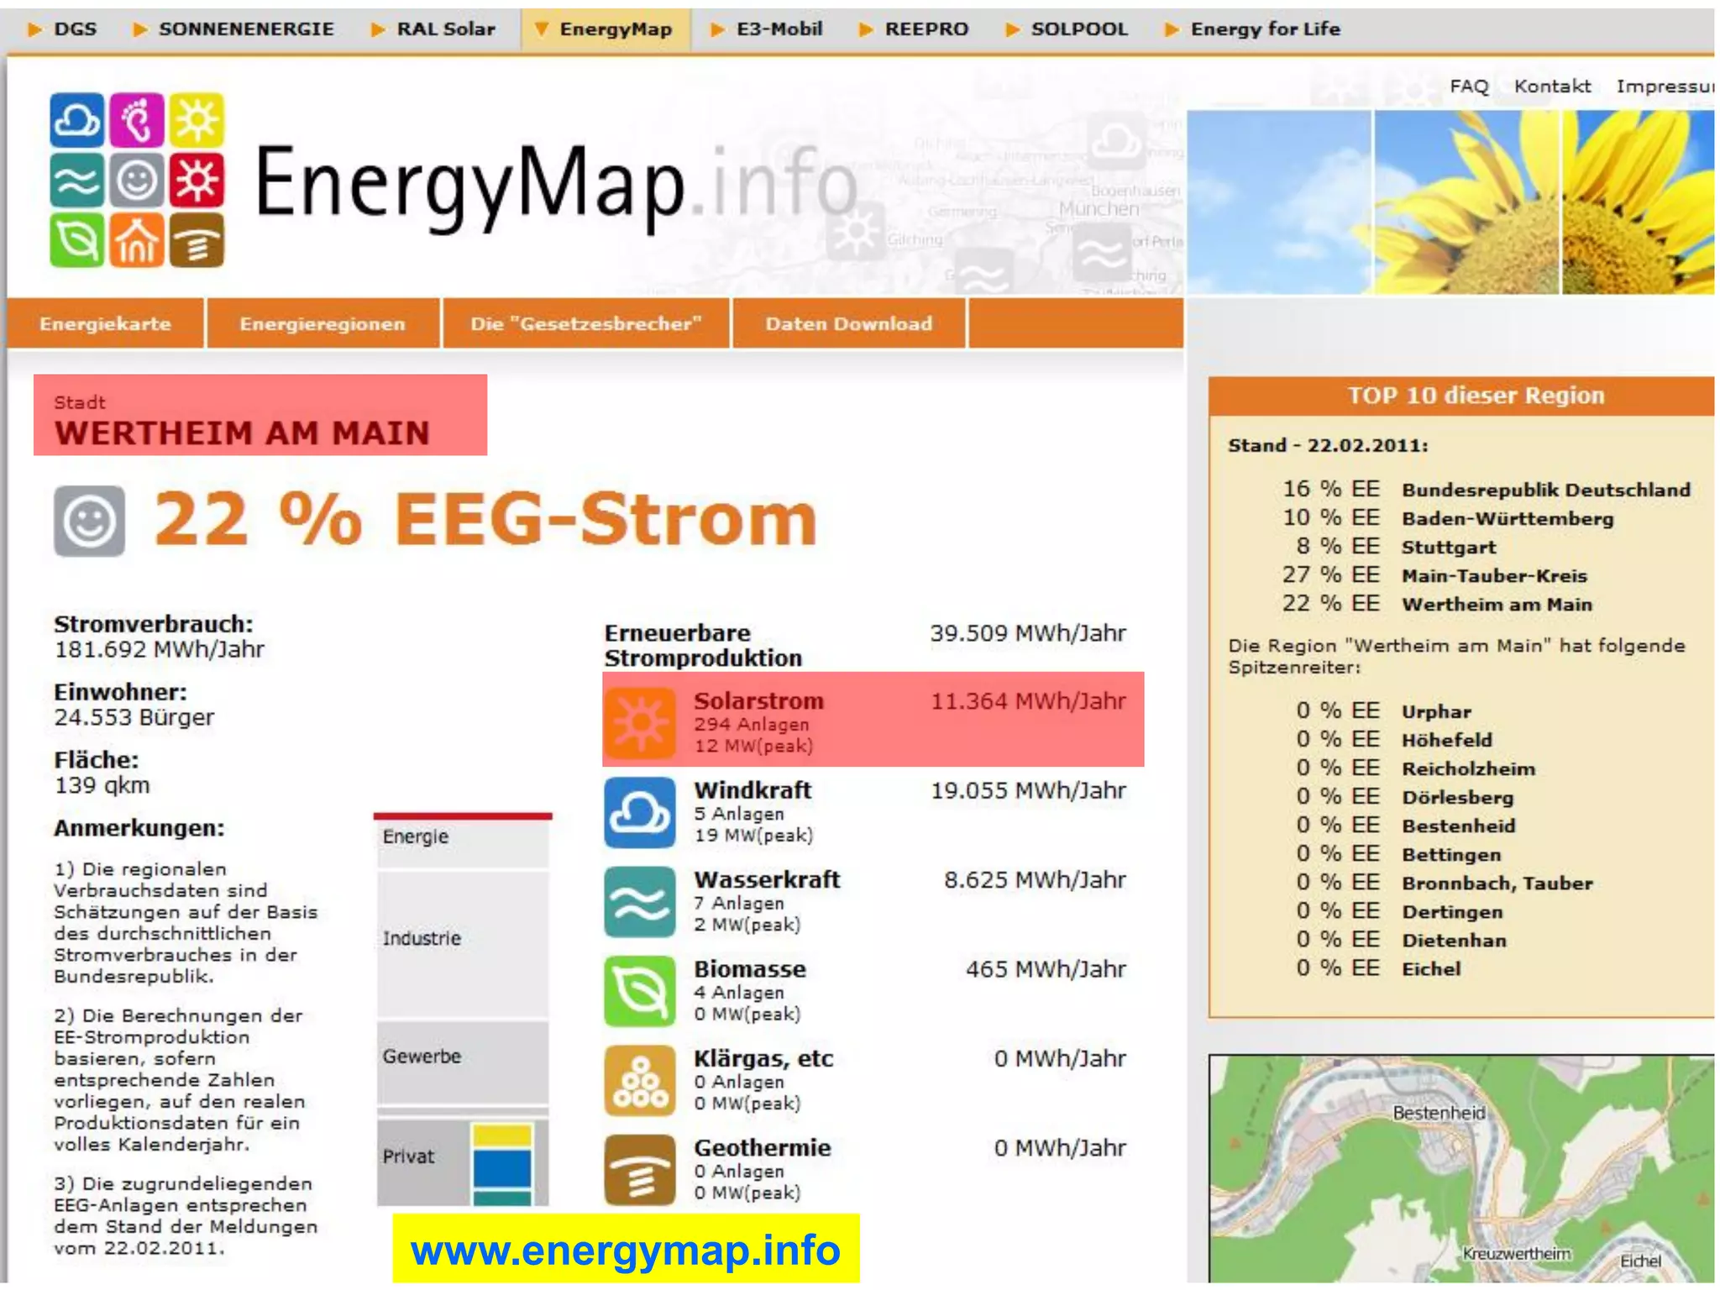Click the Klärgas bubbles icon
The image size is (1720, 1290).
[x=640, y=1080]
